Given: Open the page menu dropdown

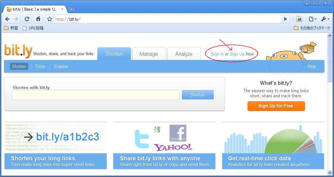Looking at the screenshot, I should (312, 19).
